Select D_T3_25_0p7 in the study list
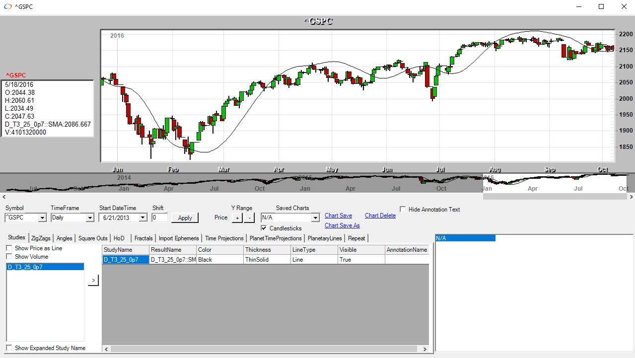Image resolution: width=635 pixels, height=358 pixels. (x=45, y=267)
